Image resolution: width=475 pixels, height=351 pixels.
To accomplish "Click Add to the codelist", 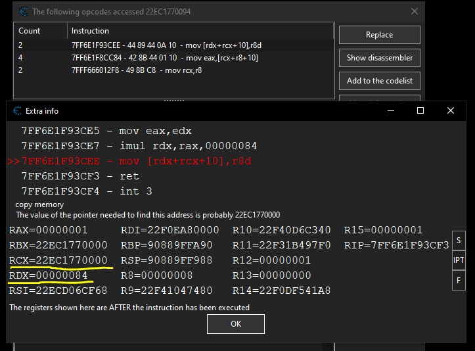I will (379, 81).
